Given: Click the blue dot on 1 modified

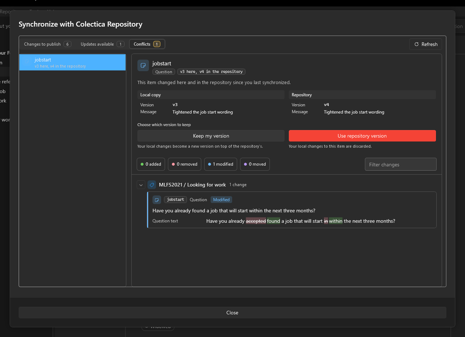Looking at the screenshot, I should [x=210, y=164].
